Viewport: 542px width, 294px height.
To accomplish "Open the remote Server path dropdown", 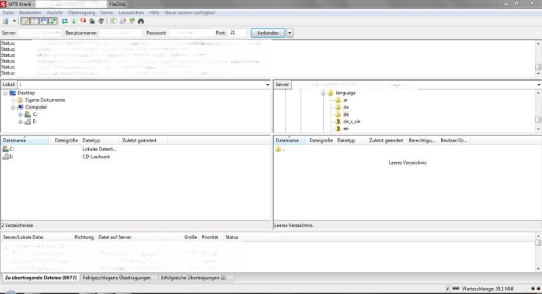I will (539, 85).
